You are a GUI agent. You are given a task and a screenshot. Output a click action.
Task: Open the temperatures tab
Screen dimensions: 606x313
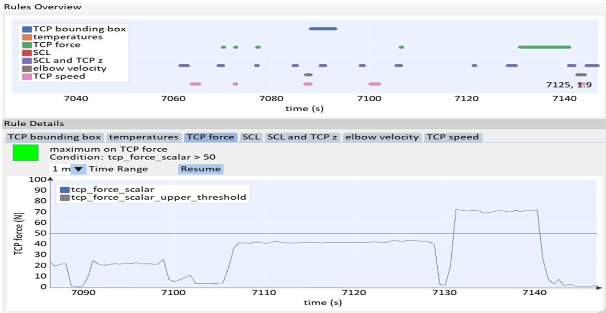pyautogui.click(x=144, y=137)
